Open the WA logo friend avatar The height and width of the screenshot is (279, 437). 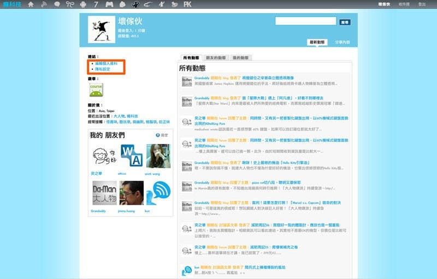click(x=132, y=156)
